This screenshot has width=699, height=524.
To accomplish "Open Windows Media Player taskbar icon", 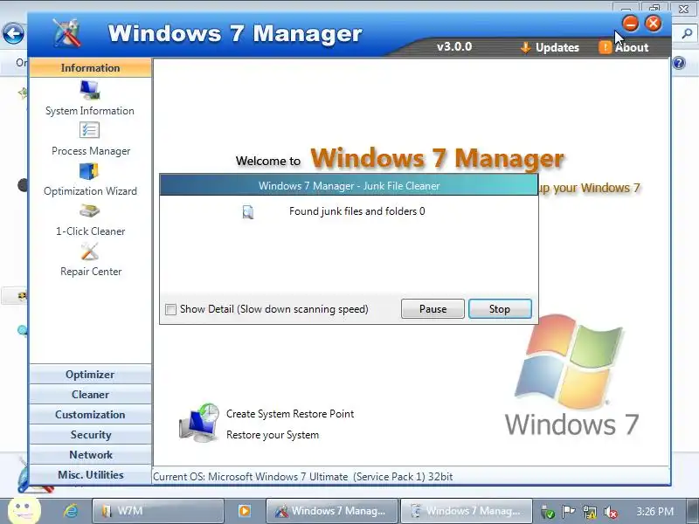I will pyautogui.click(x=245, y=511).
